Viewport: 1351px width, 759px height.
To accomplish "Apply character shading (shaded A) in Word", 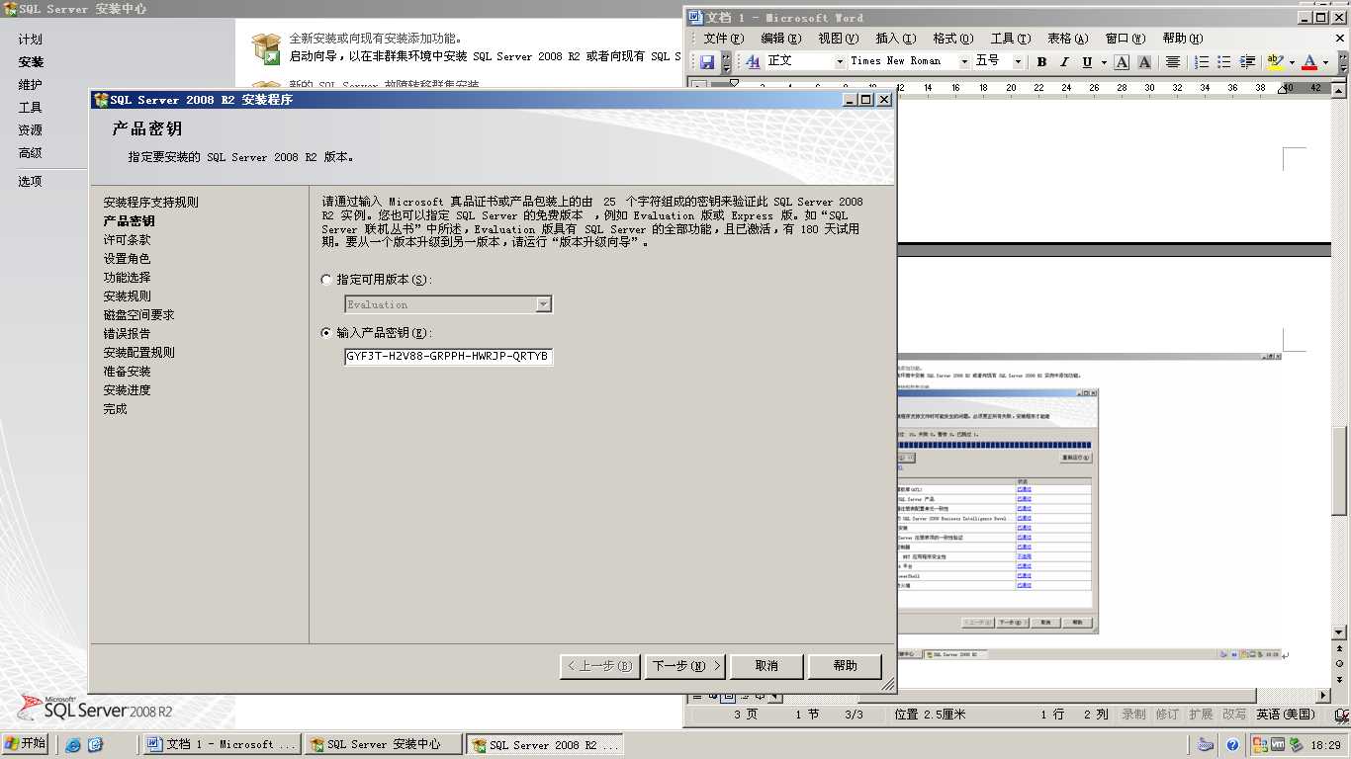I will point(1144,61).
